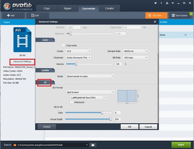194x149 pixels.
Task: Click the Save to path text field
Action: pos(51,145)
